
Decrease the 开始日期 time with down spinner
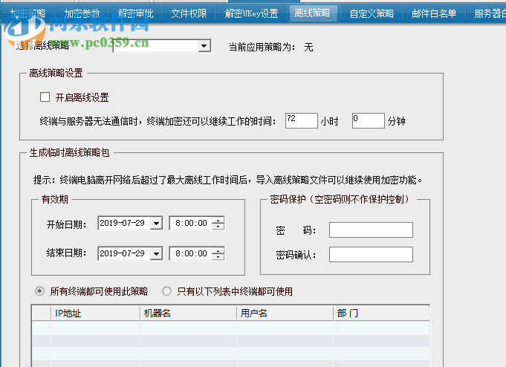218,226
